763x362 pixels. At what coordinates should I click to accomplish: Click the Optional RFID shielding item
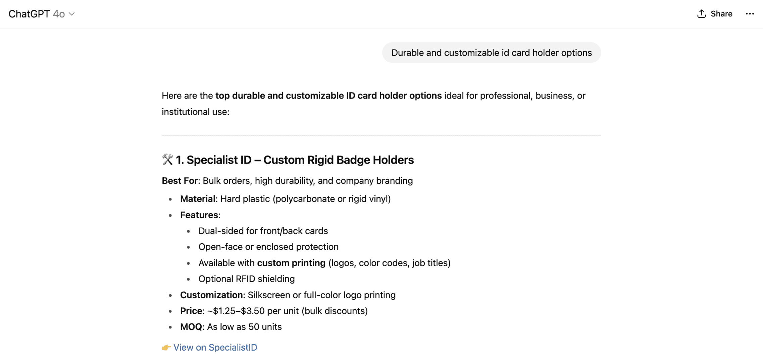[x=247, y=279]
